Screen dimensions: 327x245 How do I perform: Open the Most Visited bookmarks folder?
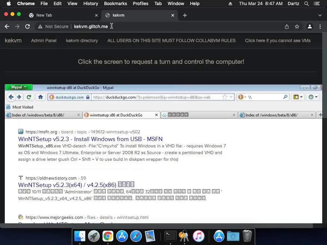tap(19, 107)
